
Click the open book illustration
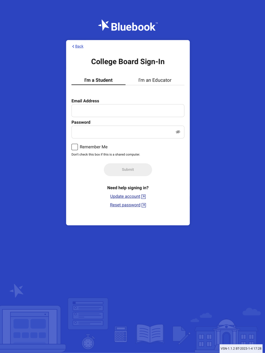tap(150, 333)
